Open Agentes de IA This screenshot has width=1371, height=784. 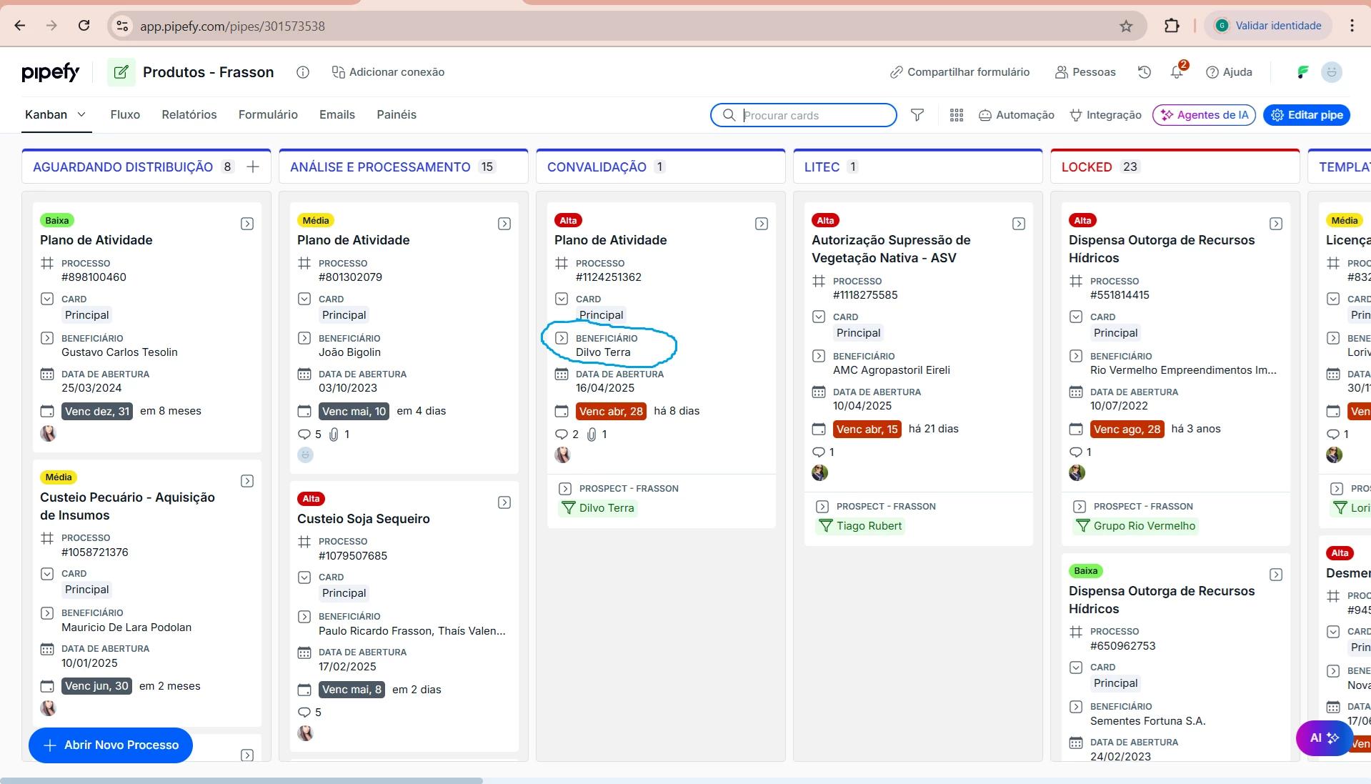pyautogui.click(x=1204, y=115)
